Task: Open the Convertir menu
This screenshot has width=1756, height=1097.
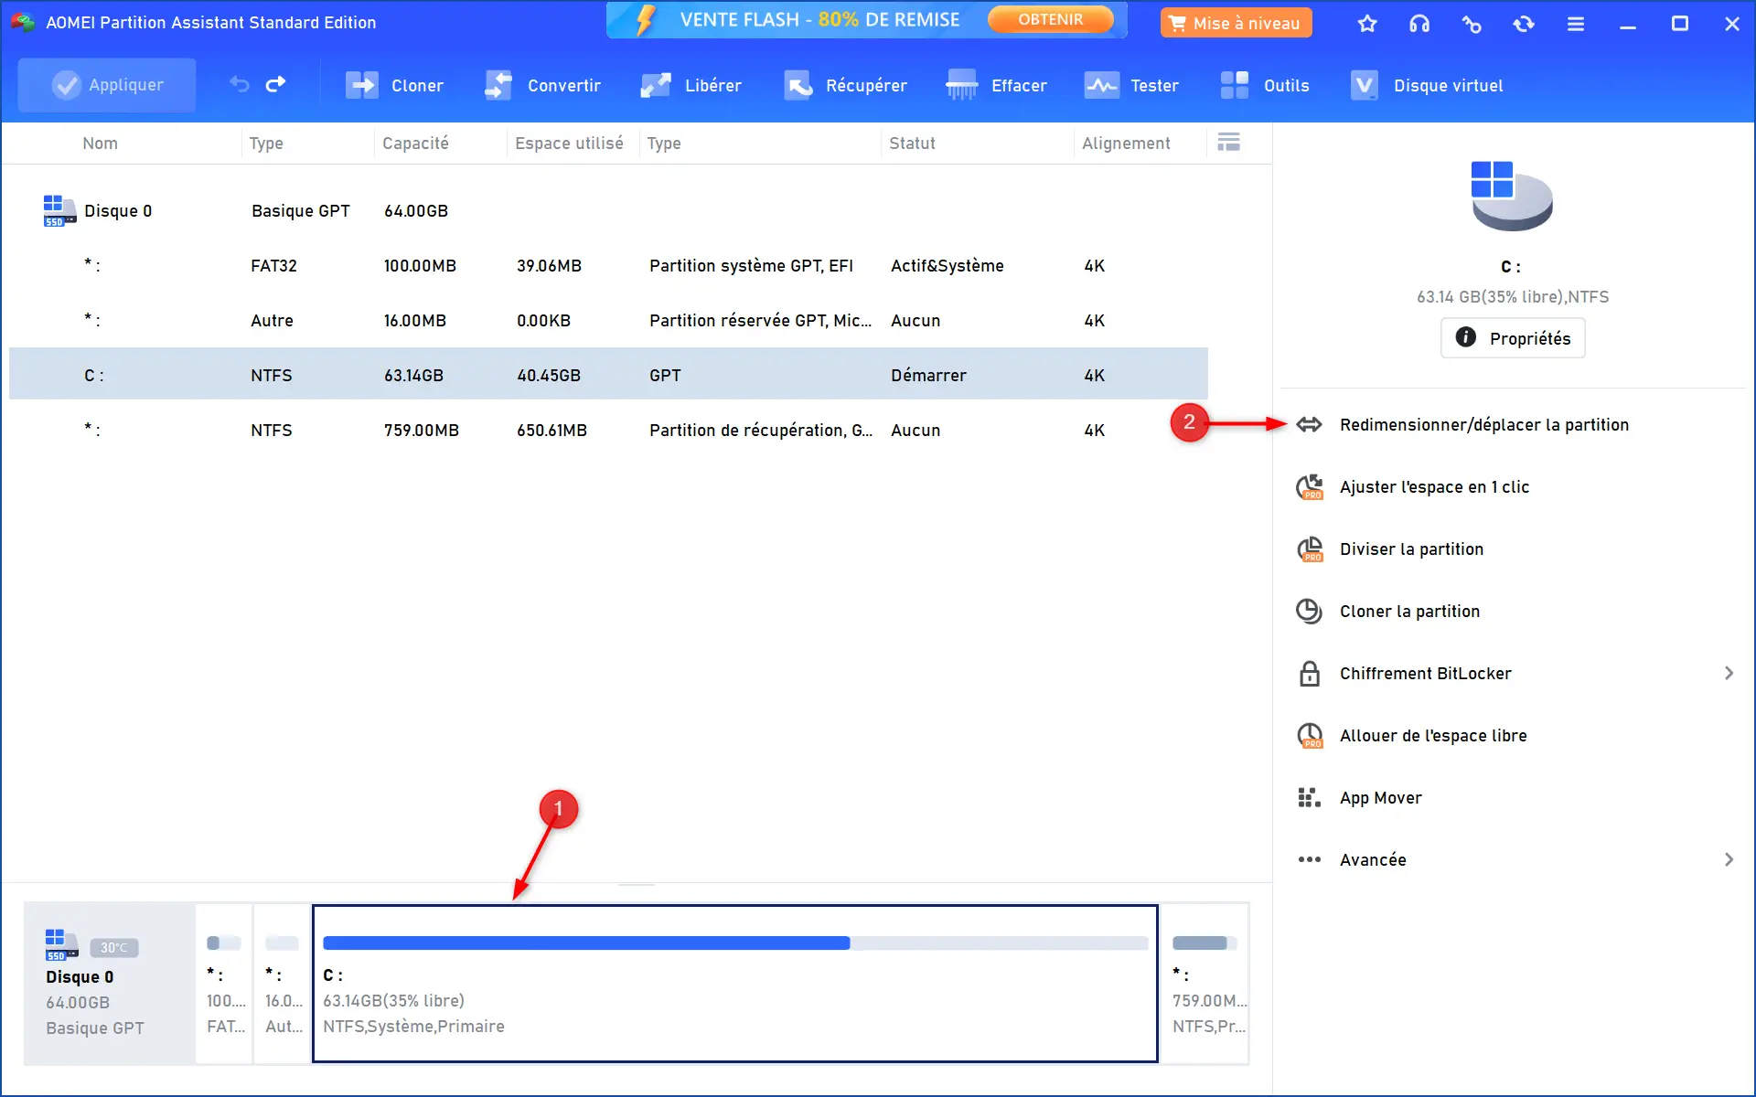Action: click(542, 85)
